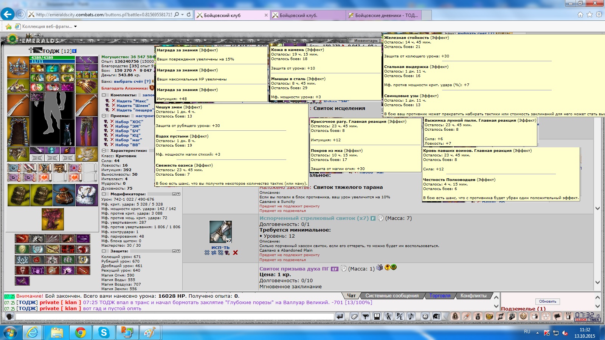The image size is (605, 340).
Task: Delete the Набор "ЭМ" set via its X
Action: (112, 126)
